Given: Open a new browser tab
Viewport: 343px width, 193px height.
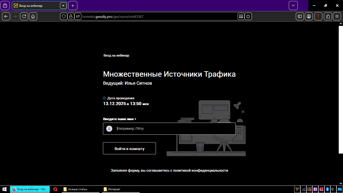Looking at the screenshot, I should [73, 5].
